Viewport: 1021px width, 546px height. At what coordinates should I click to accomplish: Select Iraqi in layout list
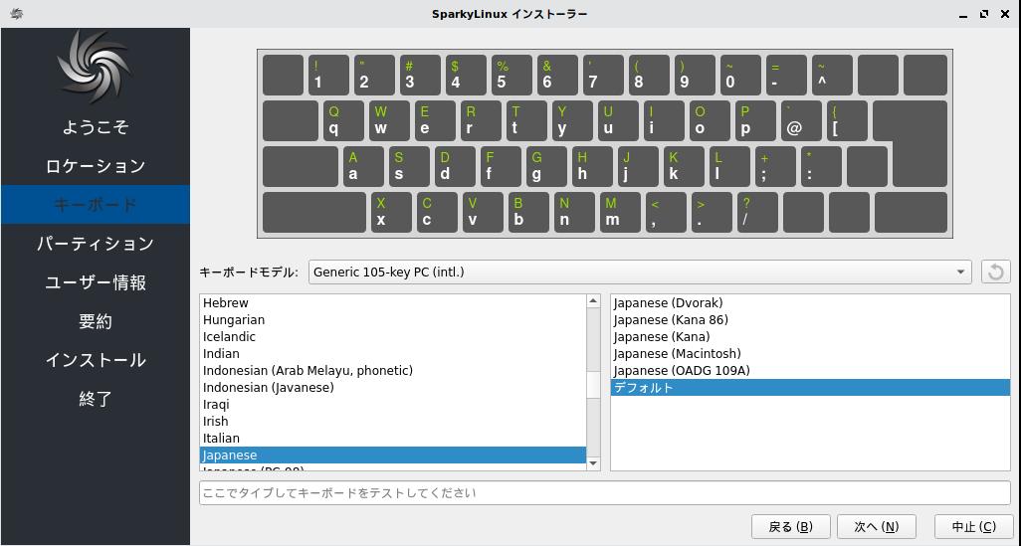393,404
